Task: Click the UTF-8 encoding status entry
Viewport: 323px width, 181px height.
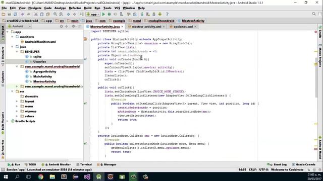Action: click(x=263, y=170)
